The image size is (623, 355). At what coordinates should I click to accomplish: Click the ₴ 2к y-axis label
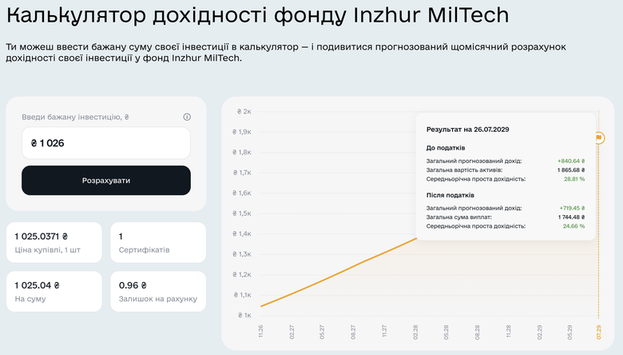coord(244,112)
